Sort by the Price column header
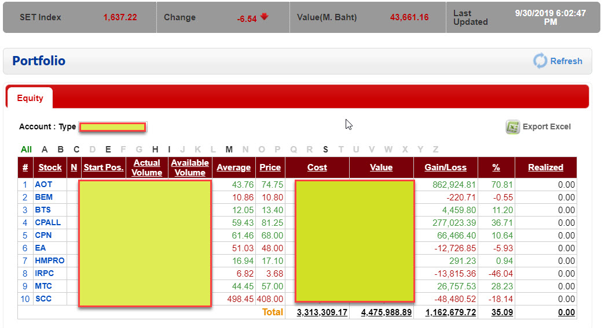This screenshot has width=605, height=328. 270,167
